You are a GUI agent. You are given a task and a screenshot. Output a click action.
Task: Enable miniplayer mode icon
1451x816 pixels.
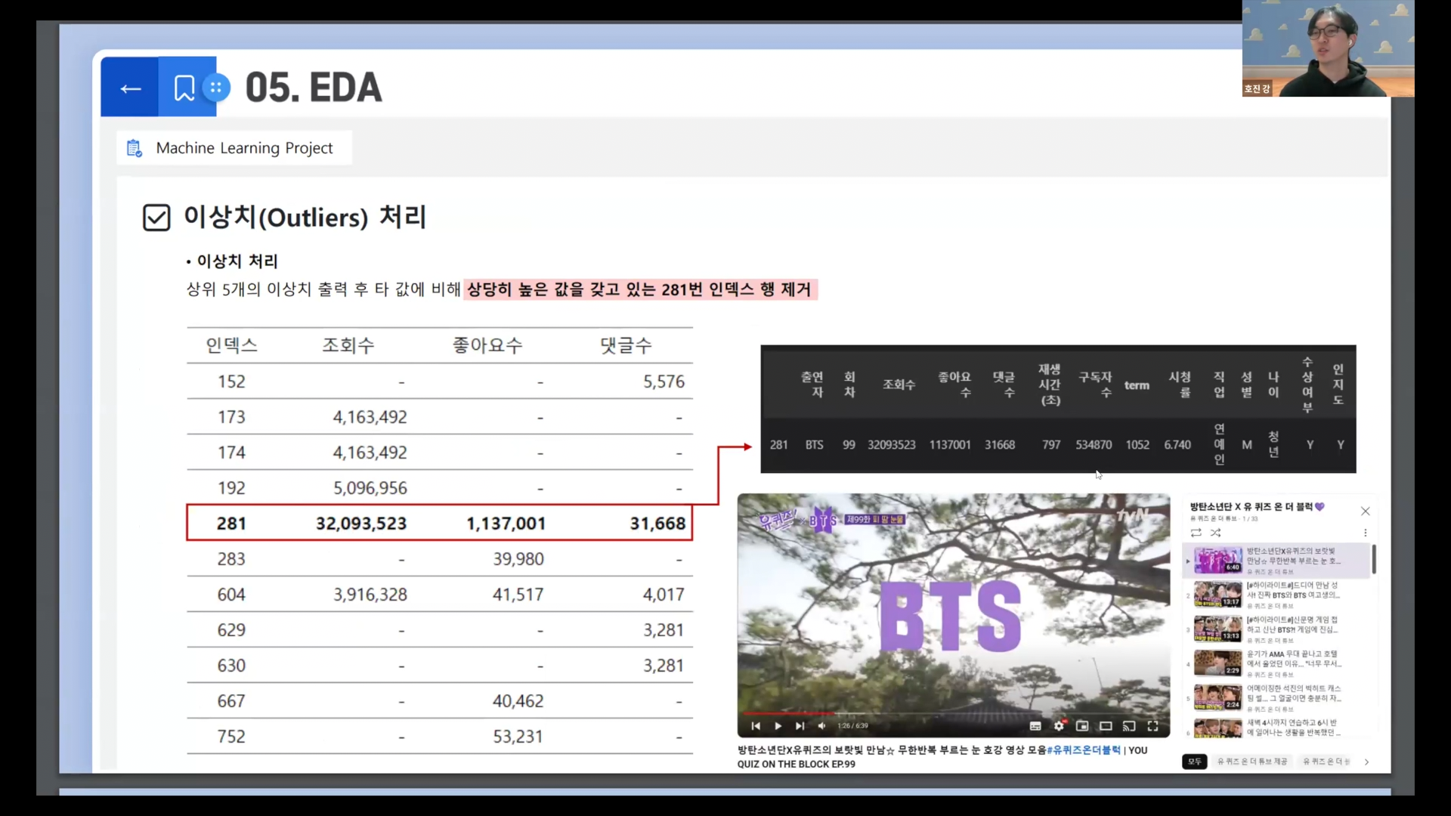tap(1082, 726)
